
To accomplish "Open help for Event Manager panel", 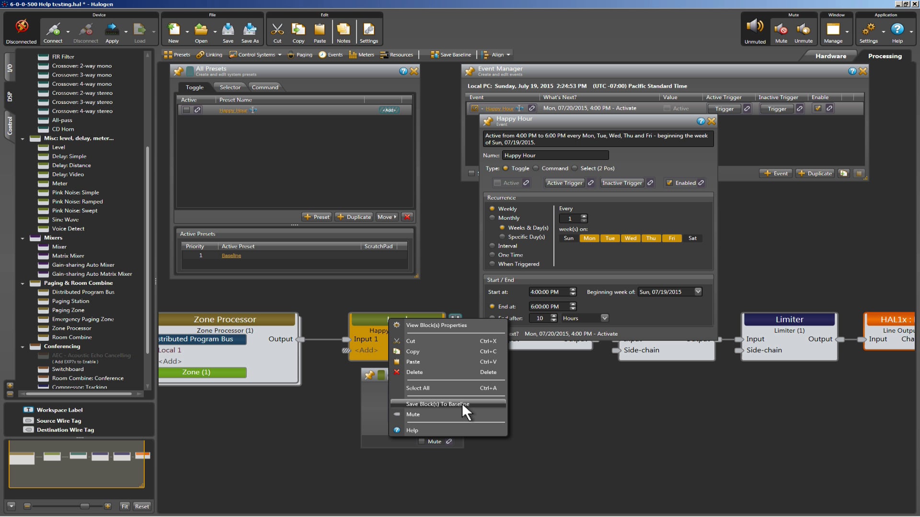I will click(852, 71).
